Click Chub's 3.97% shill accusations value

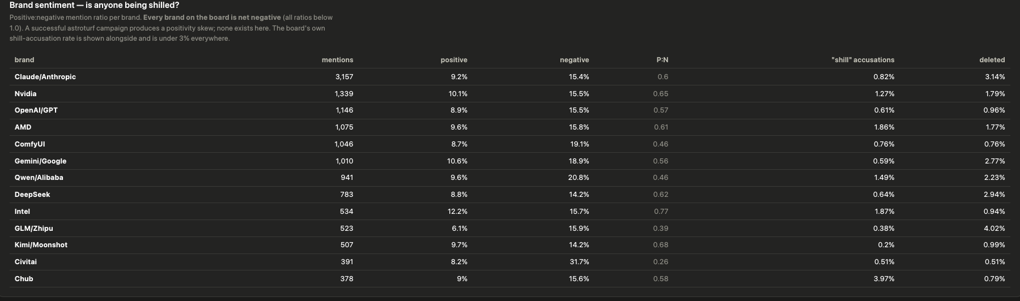tap(884, 279)
